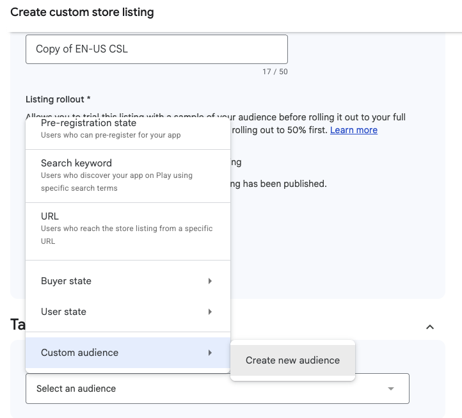Screen dimensions: 462x418
Task: Open the Select an audience dropdown
Action: tap(218, 389)
